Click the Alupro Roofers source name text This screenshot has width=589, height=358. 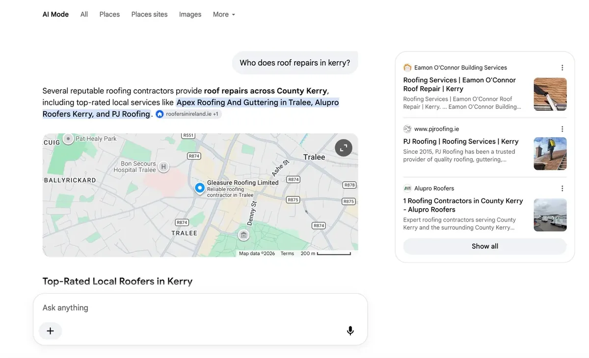coord(434,189)
